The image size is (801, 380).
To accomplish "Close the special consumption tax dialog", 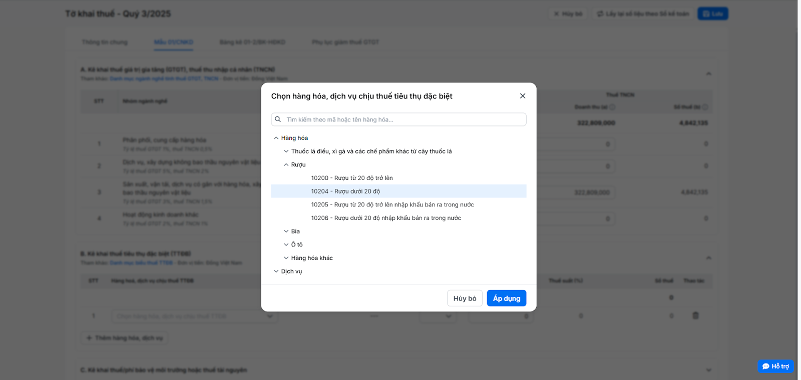I will [522, 96].
